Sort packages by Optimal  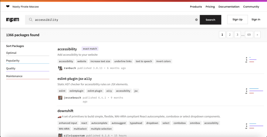[28, 53]
